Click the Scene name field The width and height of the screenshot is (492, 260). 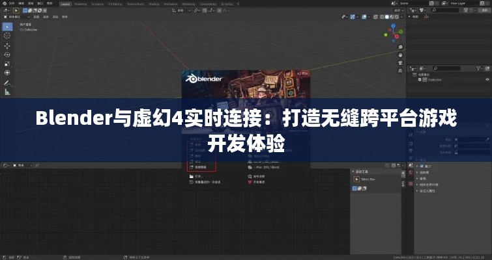point(414,3)
